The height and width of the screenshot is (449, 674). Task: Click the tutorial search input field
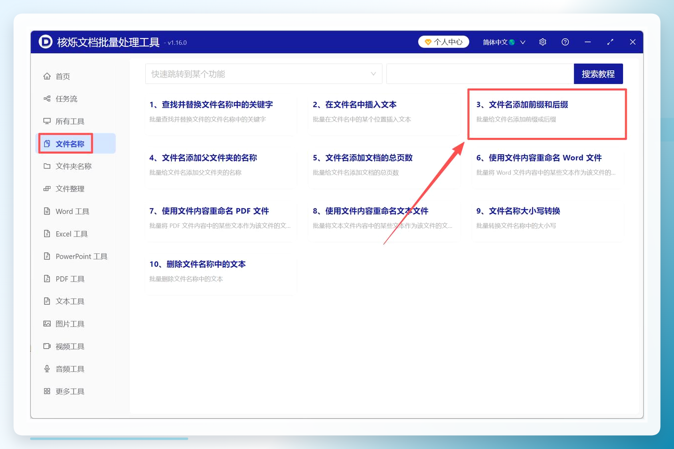tap(480, 74)
